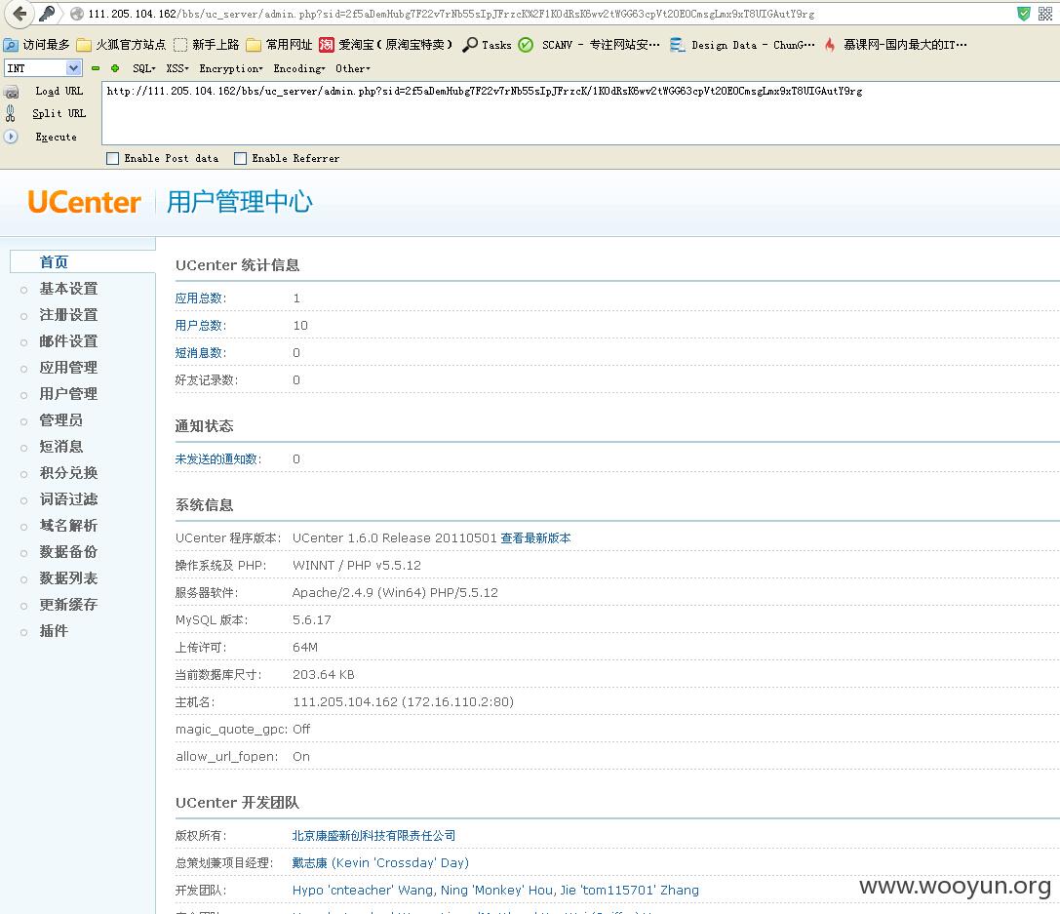The width and height of the screenshot is (1060, 914).
Task: Click the 应用总数 link
Action: tap(199, 298)
